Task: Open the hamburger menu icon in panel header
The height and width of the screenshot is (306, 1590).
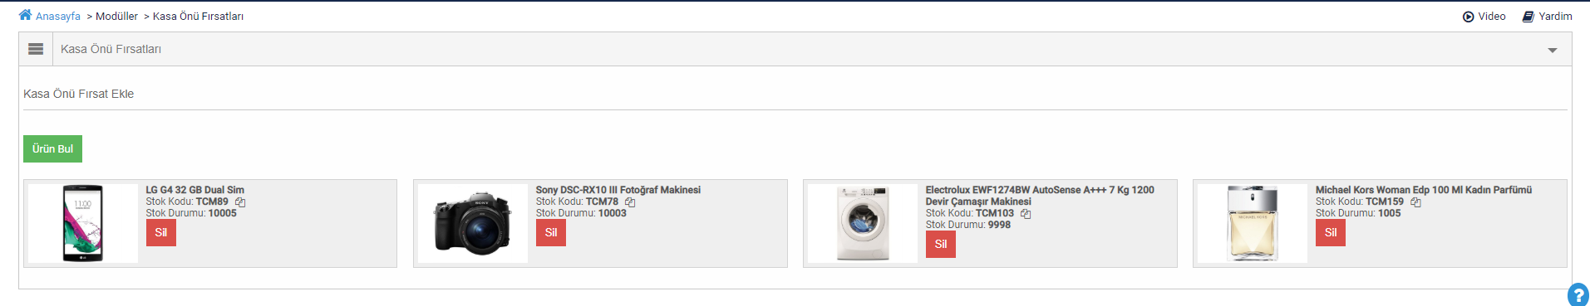Action: click(x=36, y=49)
